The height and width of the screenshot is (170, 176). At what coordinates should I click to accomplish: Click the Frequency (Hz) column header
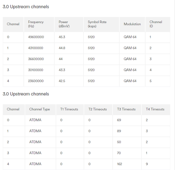coord(36,24)
